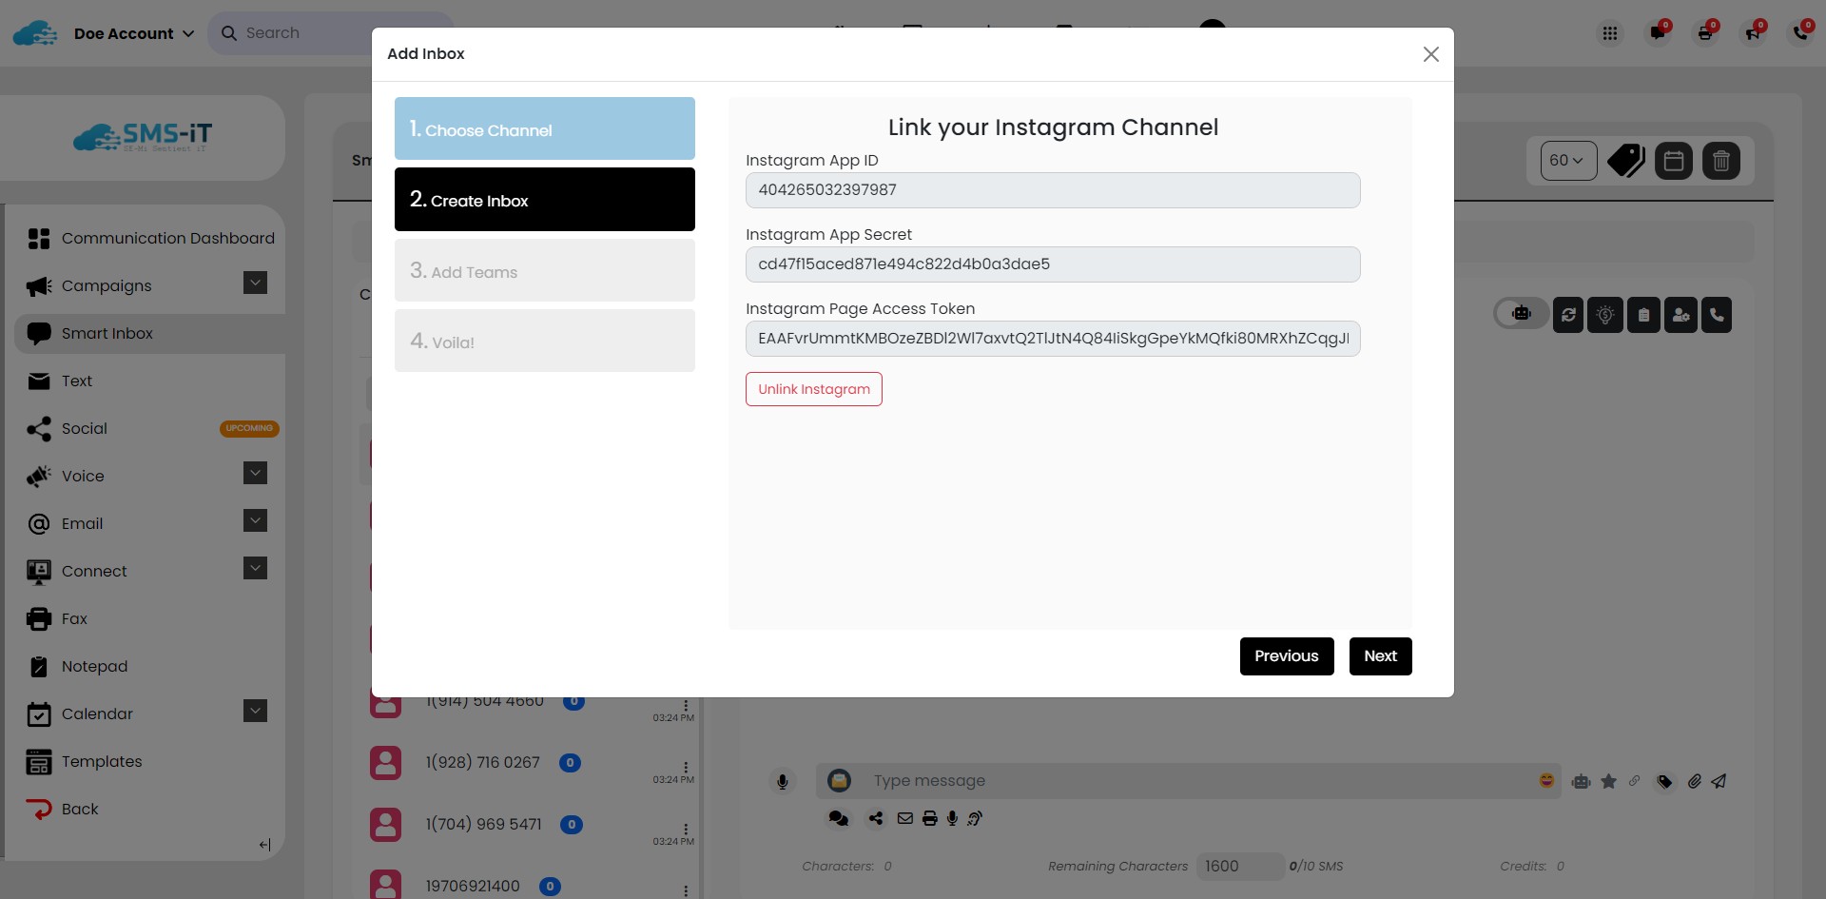Open the emoji picker in message box

(1546, 781)
